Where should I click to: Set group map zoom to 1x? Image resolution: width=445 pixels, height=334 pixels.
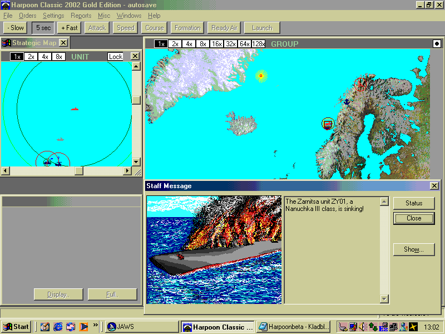pyautogui.click(x=161, y=44)
